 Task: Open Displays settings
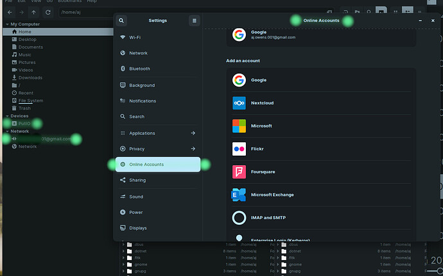[158, 228]
